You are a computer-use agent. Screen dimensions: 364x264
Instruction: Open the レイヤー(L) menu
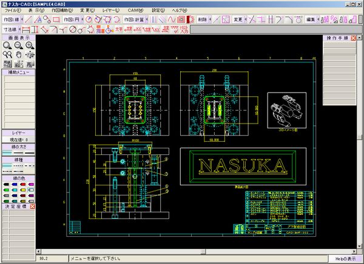(111, 10)
